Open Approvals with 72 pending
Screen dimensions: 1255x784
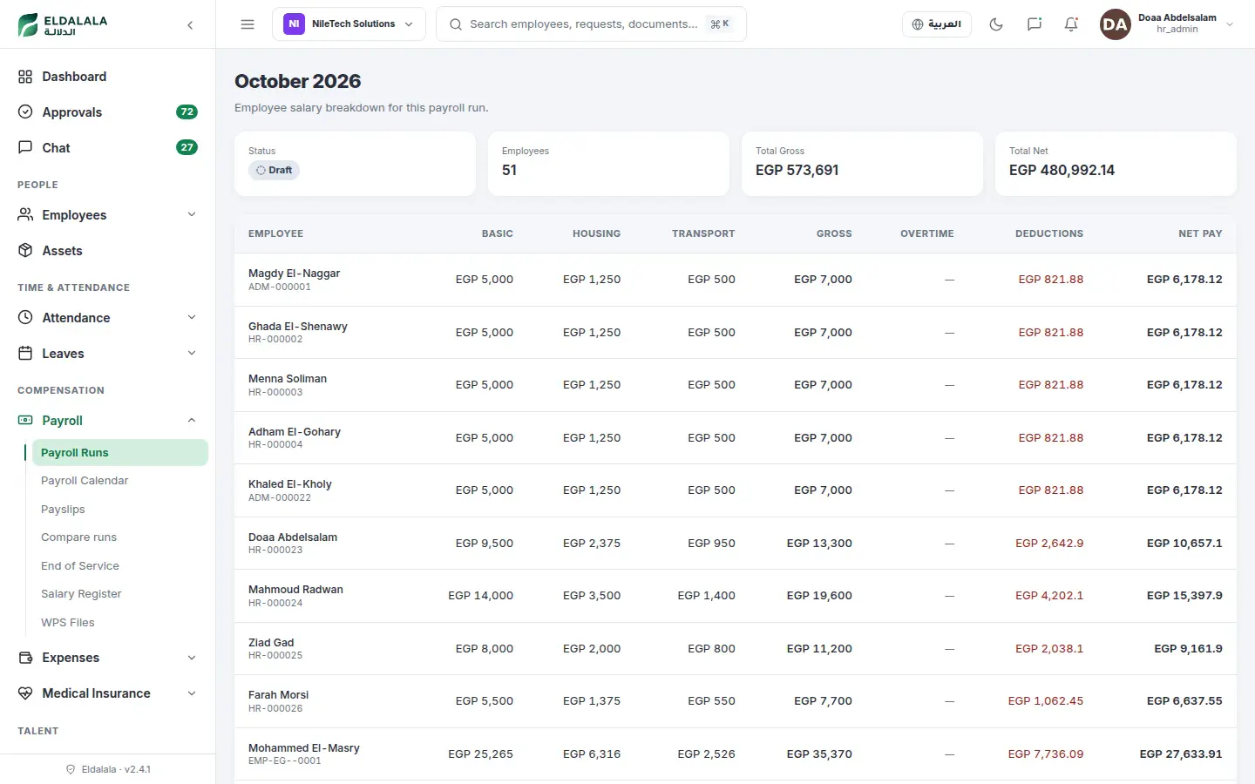[x=108, y=112]
